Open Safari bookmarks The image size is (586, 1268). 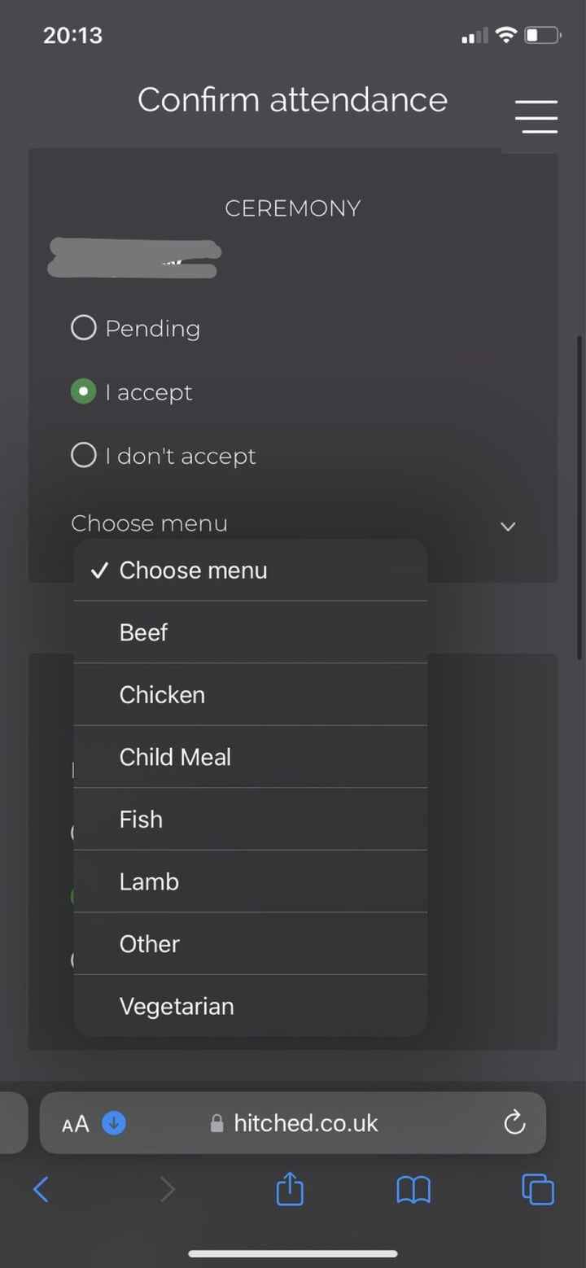click(x=413, y=1189)
